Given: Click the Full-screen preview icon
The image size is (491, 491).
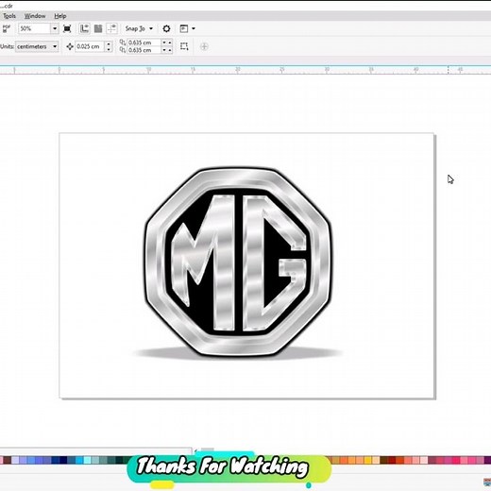Looking at the screenshot, I should (67, 28).
